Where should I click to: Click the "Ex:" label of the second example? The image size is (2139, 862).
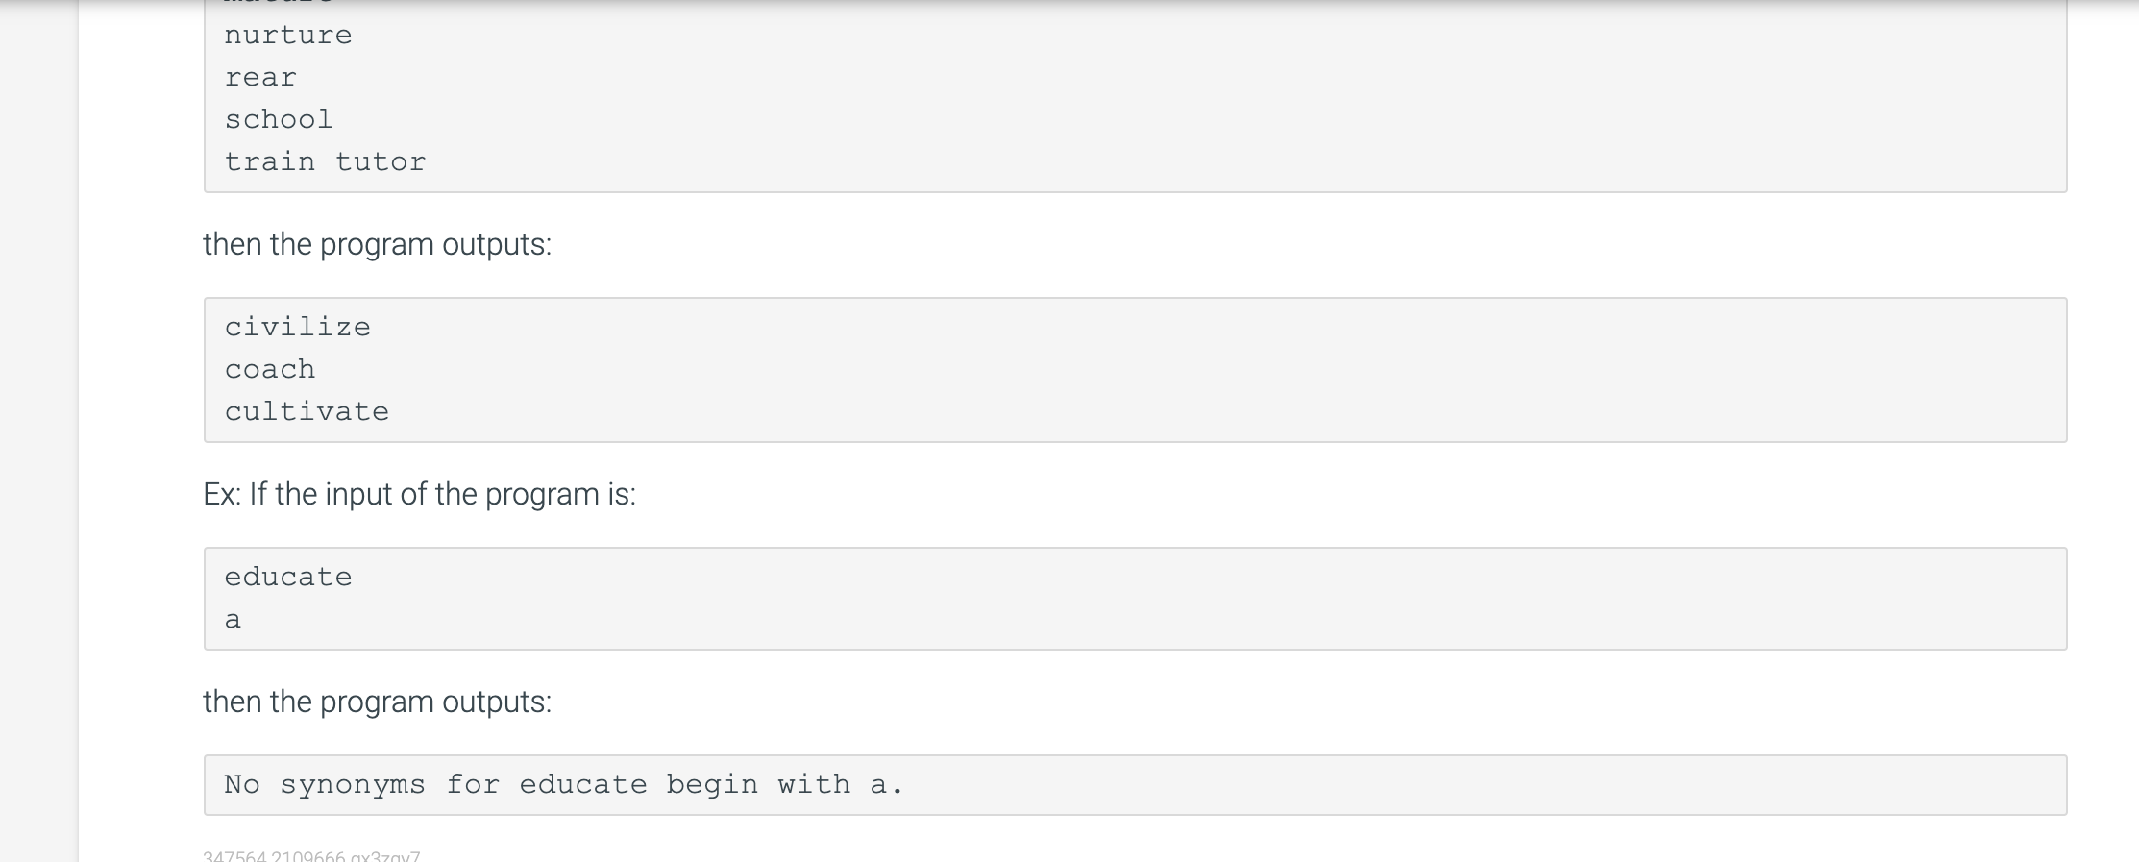222,494
